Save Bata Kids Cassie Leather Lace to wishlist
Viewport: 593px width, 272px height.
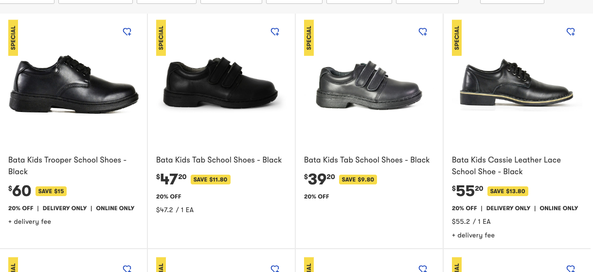point(571,32)
